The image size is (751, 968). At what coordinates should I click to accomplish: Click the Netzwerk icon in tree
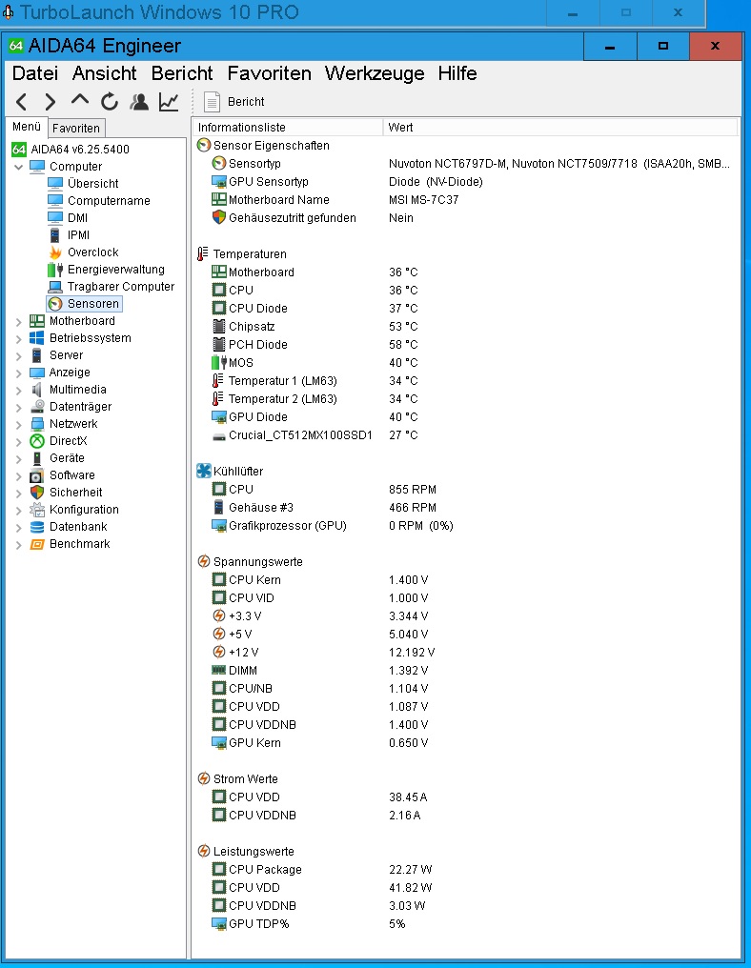[x=37, y=424]
